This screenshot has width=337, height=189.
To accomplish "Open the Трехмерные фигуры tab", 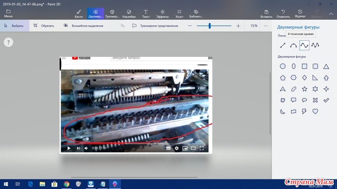I will [x=112, y=13].
